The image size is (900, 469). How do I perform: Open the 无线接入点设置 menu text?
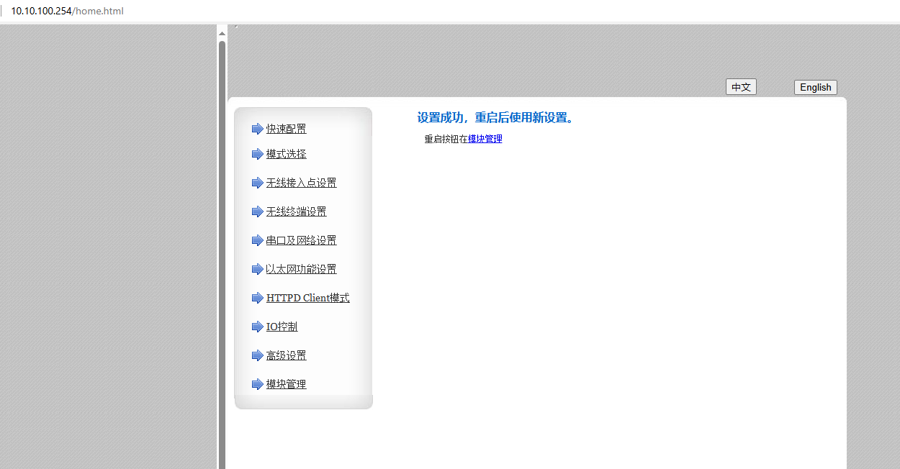click(301, 183)
